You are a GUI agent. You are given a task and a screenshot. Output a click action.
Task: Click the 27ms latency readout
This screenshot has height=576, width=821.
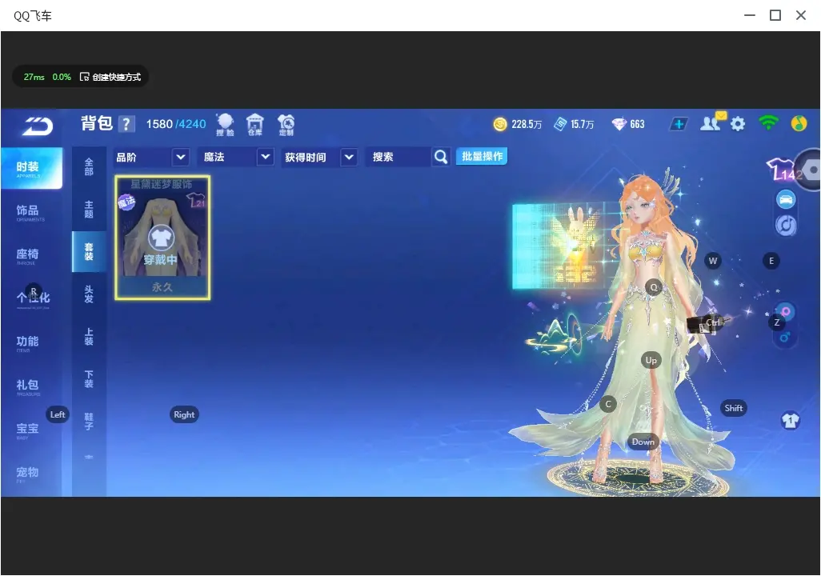coord(34,77)
